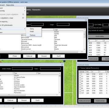Choose Hráči in the submenu
Viewport: 109px width, 109px height.
pos(32,31)
